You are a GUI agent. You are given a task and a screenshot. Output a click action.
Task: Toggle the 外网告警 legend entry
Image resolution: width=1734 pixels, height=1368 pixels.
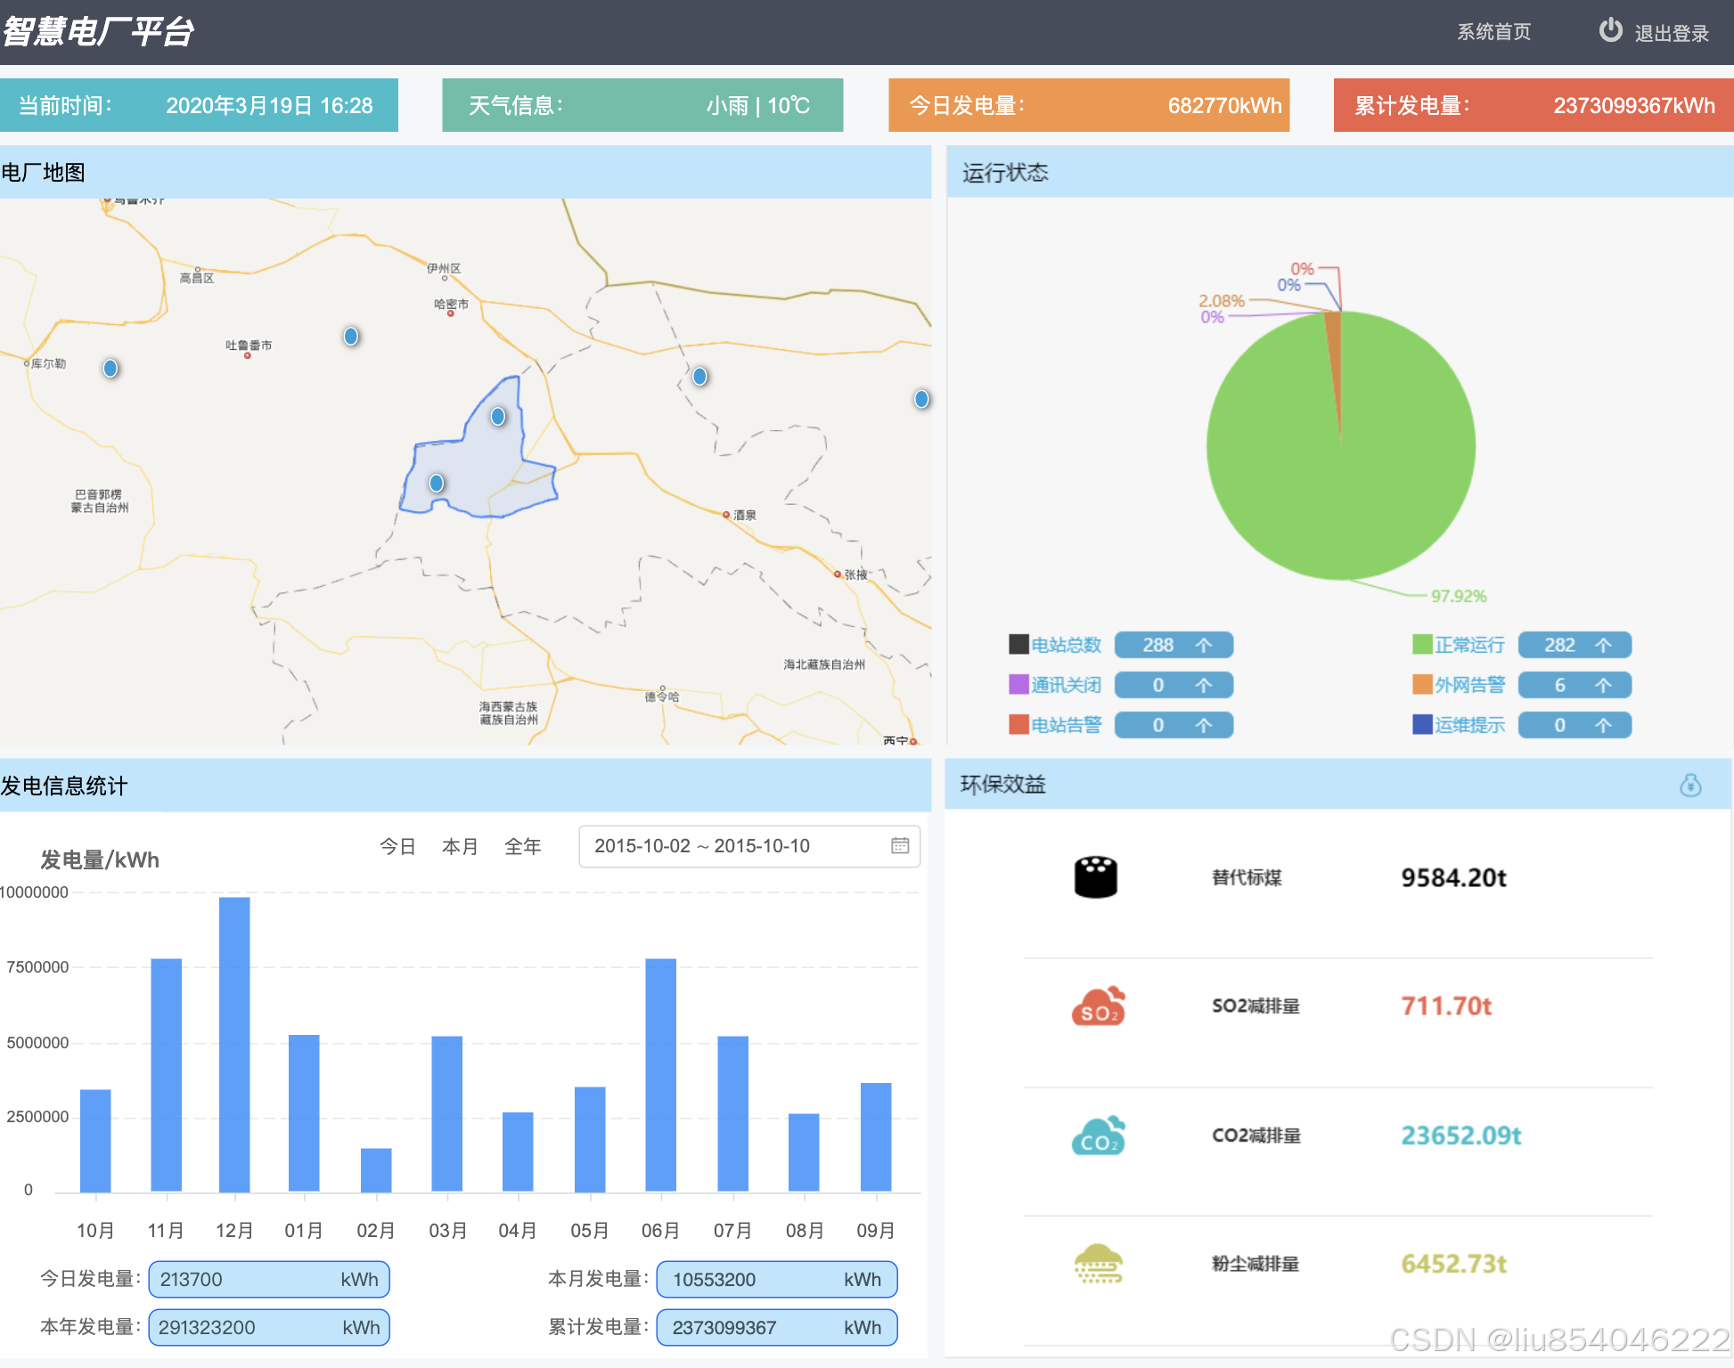[x=1468, y=685]
